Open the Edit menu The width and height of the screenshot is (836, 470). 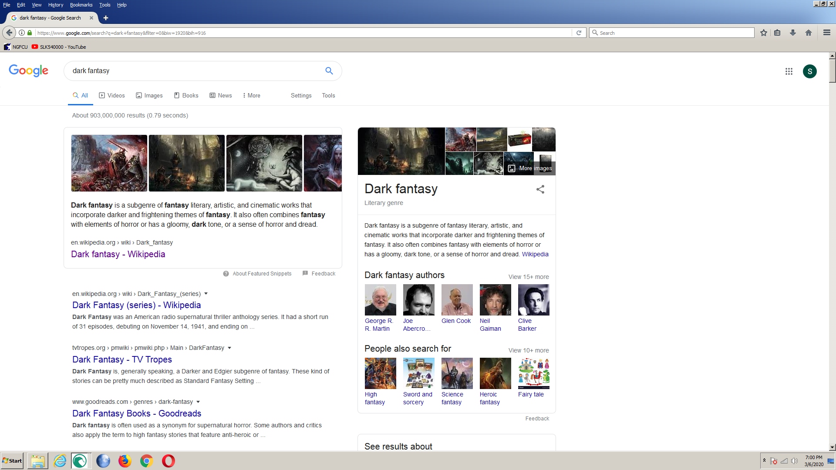click(x=21, y=5)
